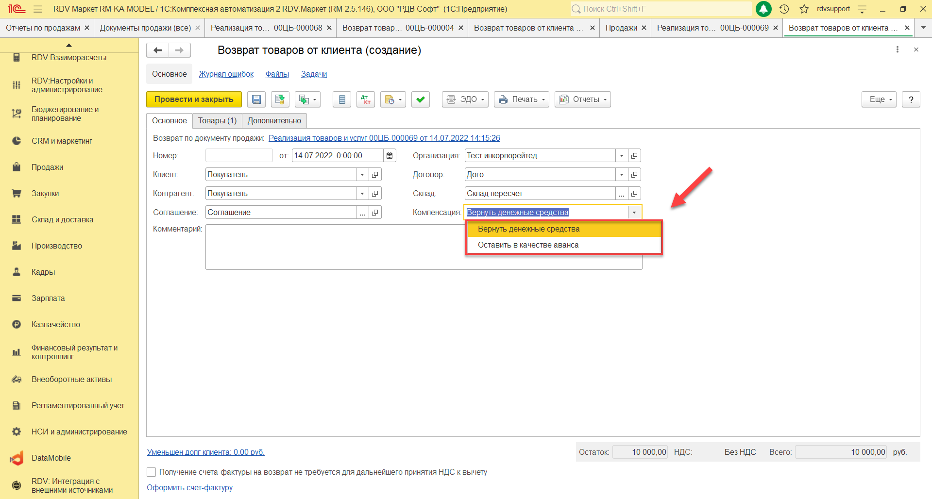This screenshot has width=932, height=499.
Task: Open the history clock icon
Action: (784, 9)
